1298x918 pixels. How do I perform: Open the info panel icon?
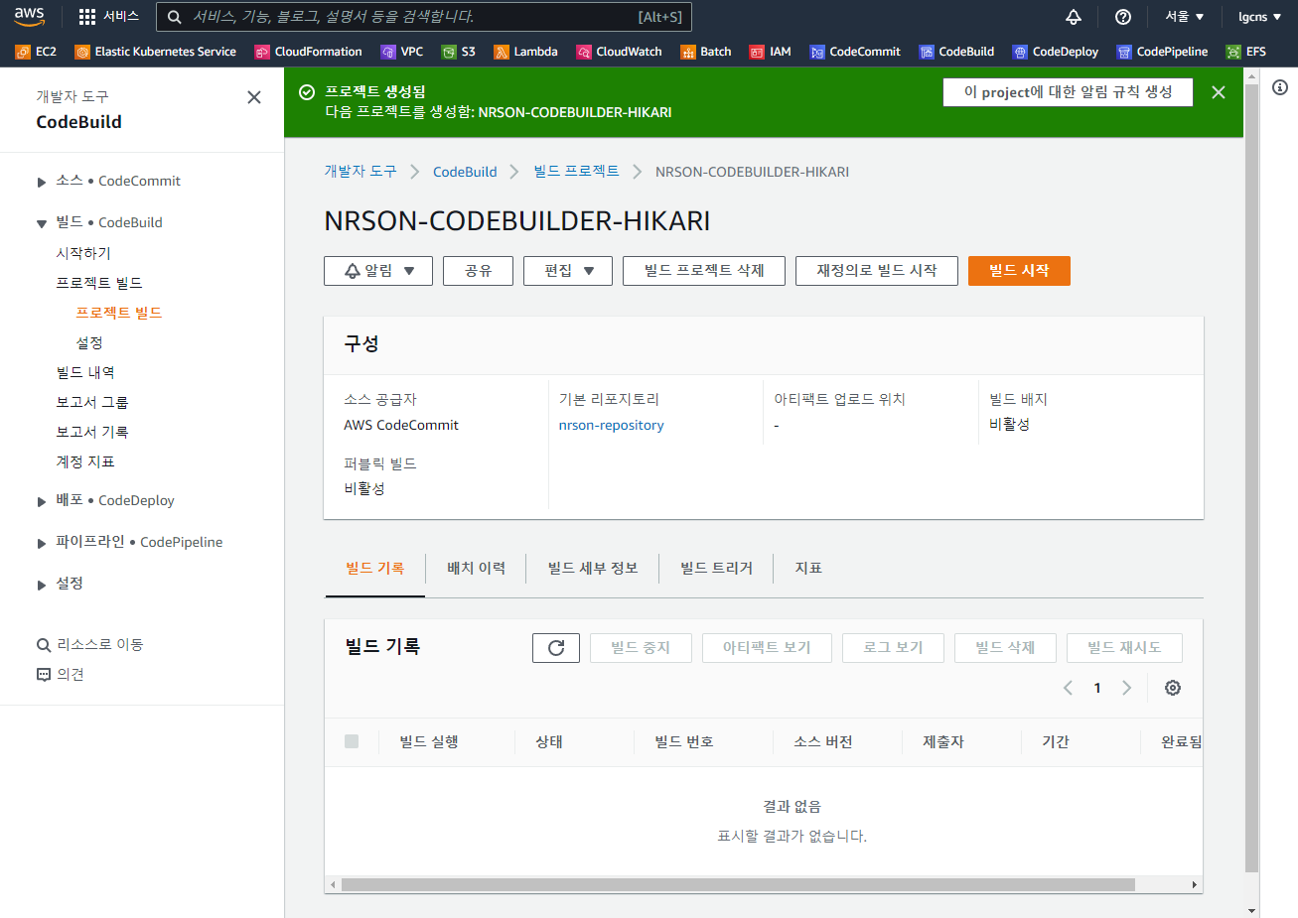pos(1280,87)
